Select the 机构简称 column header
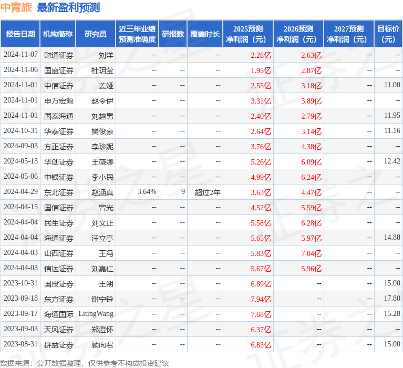 pos(58,34)
